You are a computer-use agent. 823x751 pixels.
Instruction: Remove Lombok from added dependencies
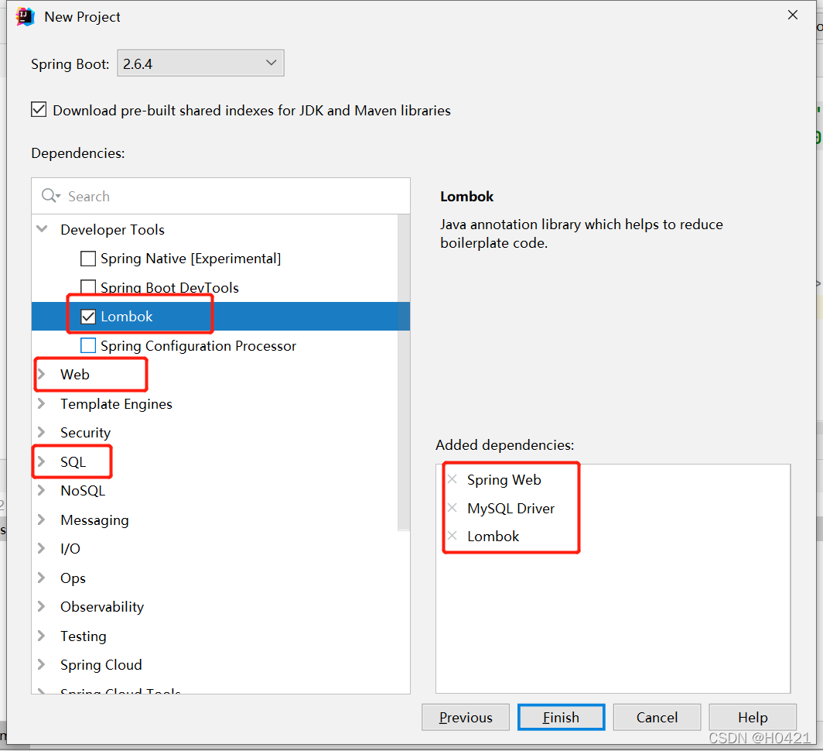click(452, 536)
